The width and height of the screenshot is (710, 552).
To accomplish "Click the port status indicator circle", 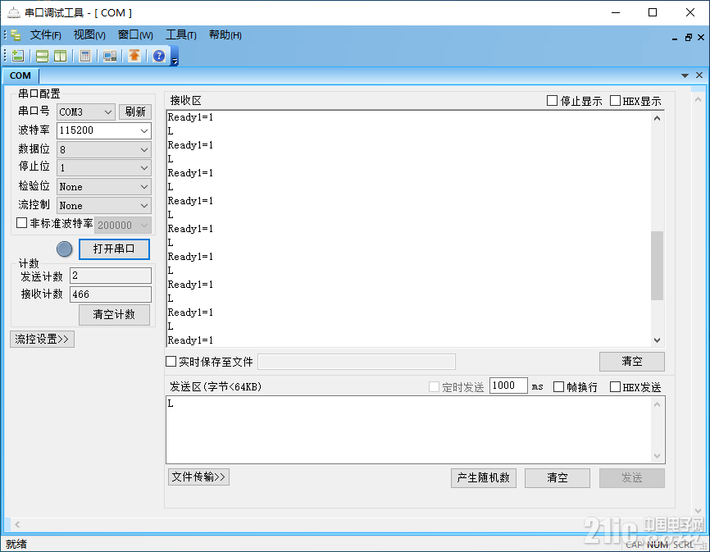I will coord(64,249).
